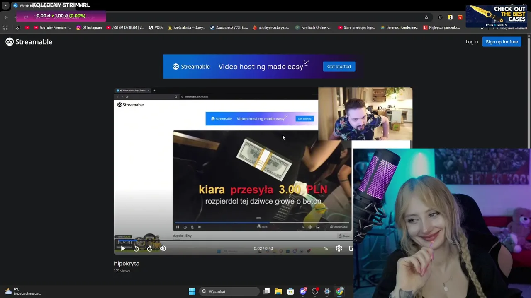Open the apps grid icon in the bookmarks bar
The width and height of the screenshot is (531, 298).
pos(5,28)
